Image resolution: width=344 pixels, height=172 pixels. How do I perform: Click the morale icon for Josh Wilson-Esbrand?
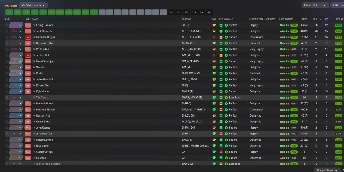click(226, 164)
